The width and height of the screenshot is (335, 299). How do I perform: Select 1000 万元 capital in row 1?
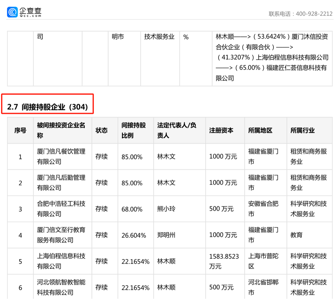[x=223, y=157]
